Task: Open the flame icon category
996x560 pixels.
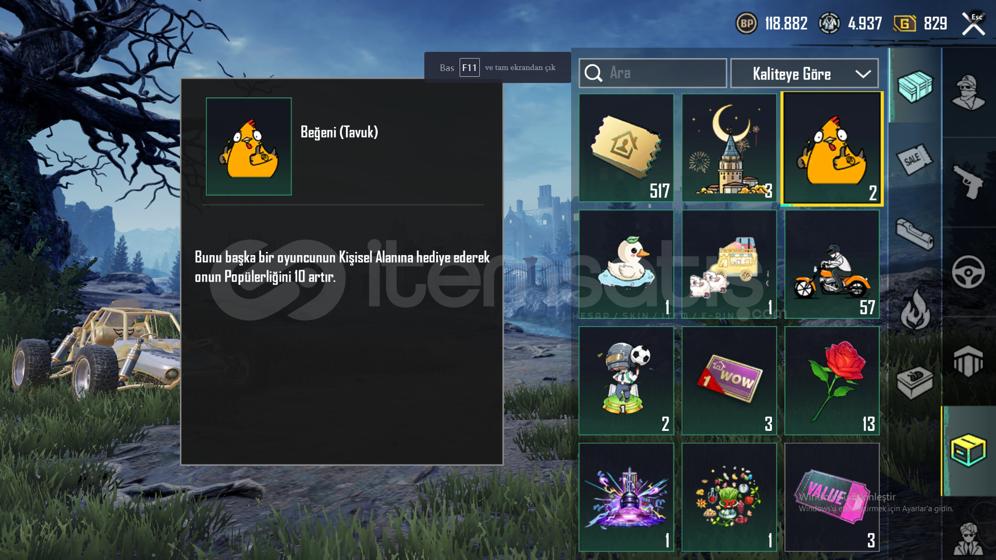Action: click(915, 310)
